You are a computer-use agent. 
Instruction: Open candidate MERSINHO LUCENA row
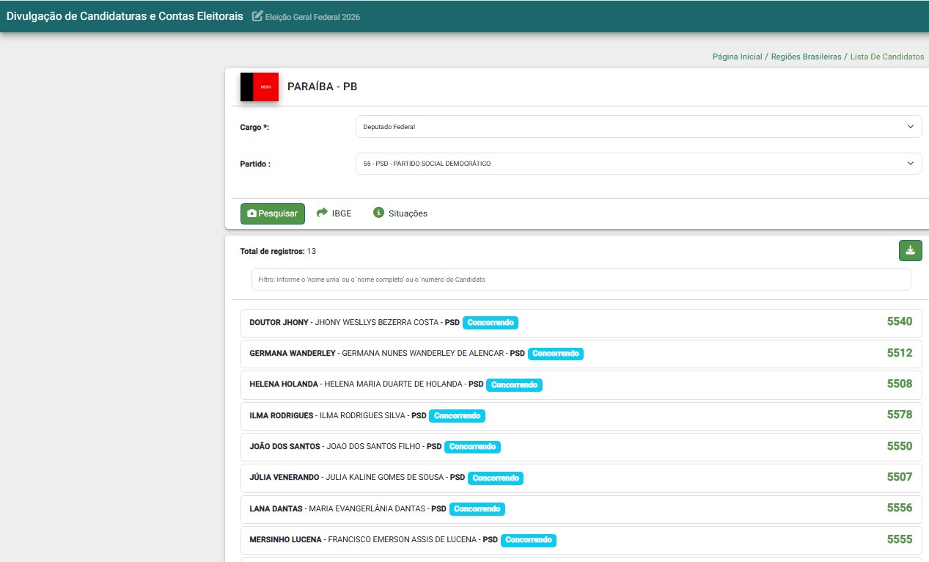click(581, 539)
